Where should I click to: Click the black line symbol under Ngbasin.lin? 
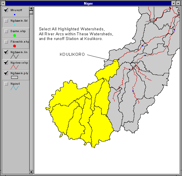[15, 57]
